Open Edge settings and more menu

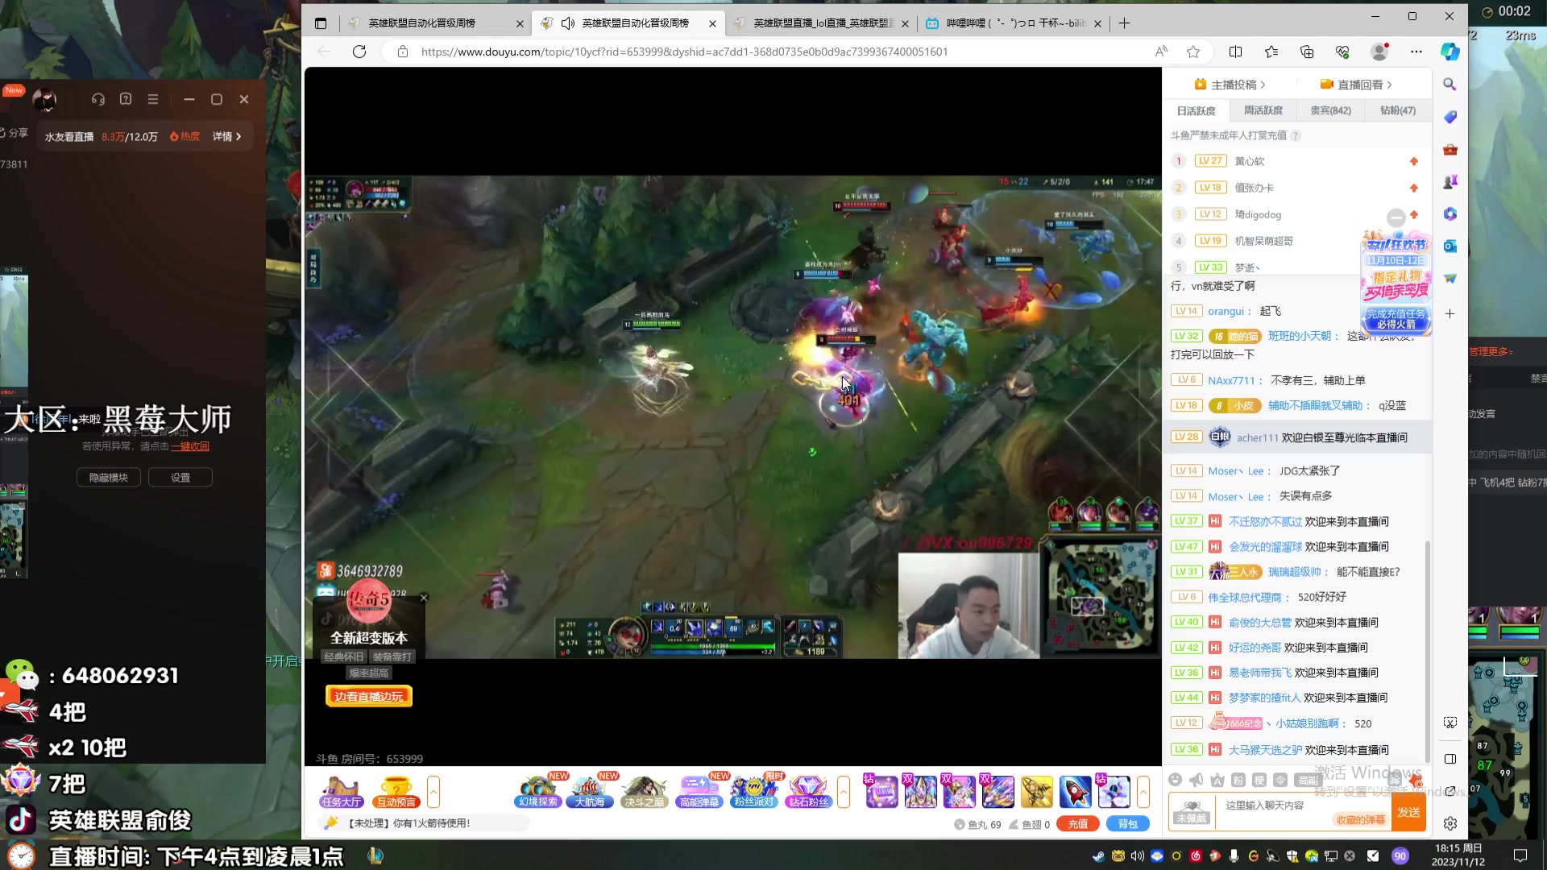[1416, 52]
